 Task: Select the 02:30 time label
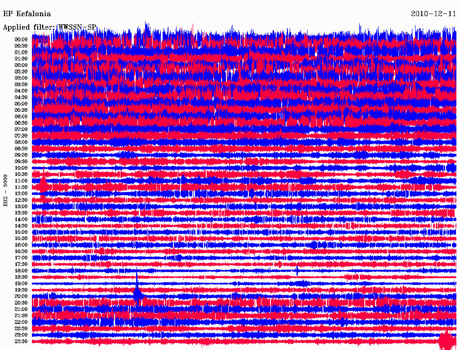pyautogui.click(x=21, y=71)
